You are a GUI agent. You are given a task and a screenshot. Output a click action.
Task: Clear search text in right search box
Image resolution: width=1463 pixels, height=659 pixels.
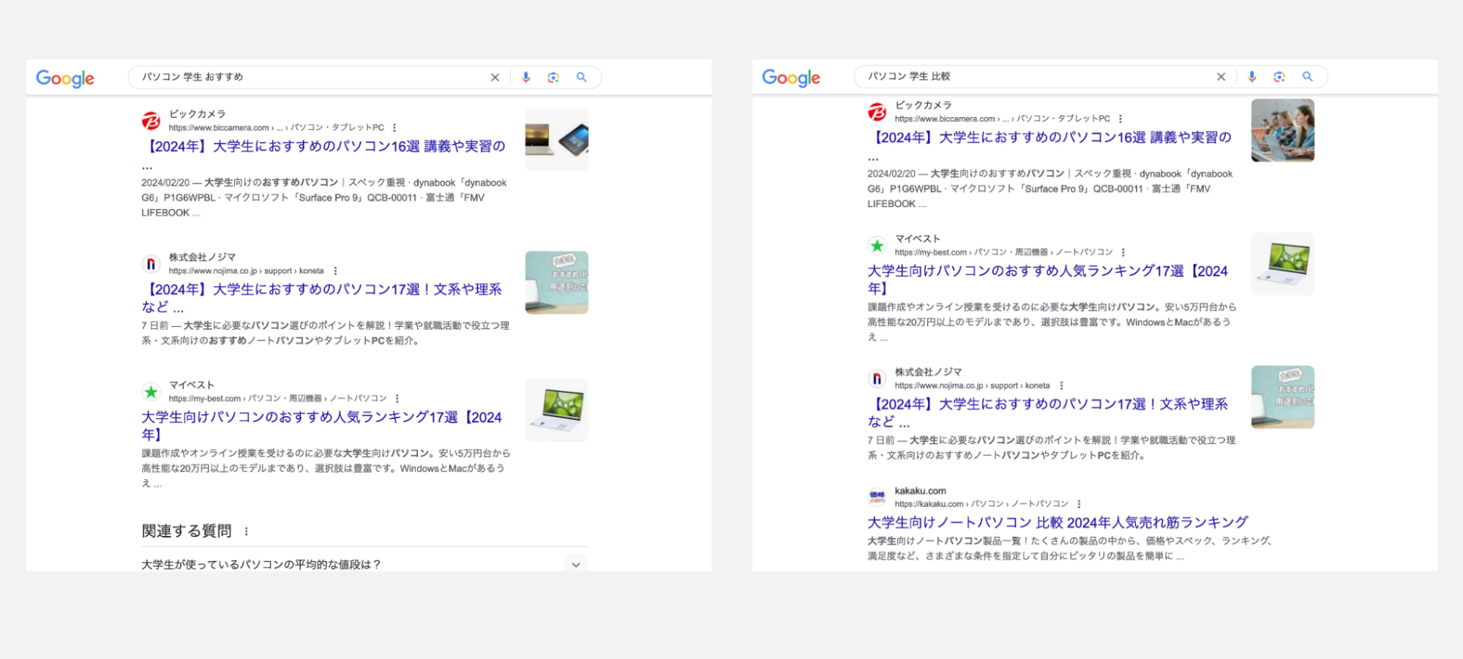point(1221,77)
